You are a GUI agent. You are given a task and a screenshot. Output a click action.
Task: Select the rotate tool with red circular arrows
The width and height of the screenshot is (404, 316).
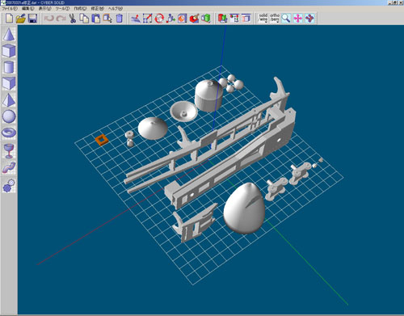click(x=159, y=19)
